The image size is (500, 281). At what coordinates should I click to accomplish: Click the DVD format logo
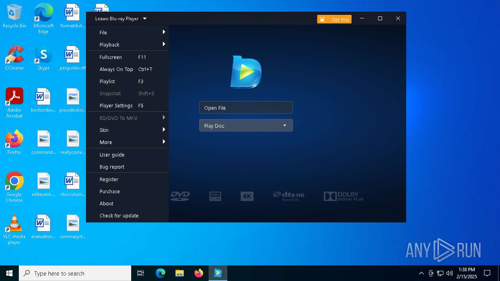[180, 196]
